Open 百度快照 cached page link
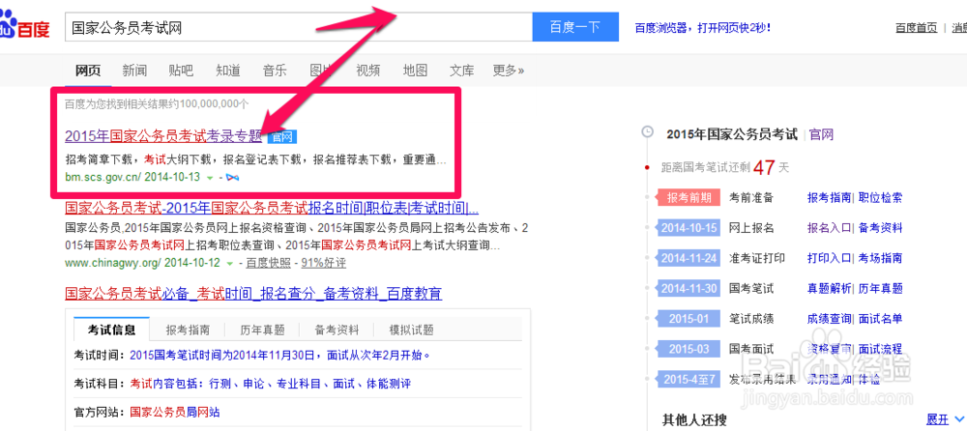This screenshot has height=431, width=967. (268, 263)
